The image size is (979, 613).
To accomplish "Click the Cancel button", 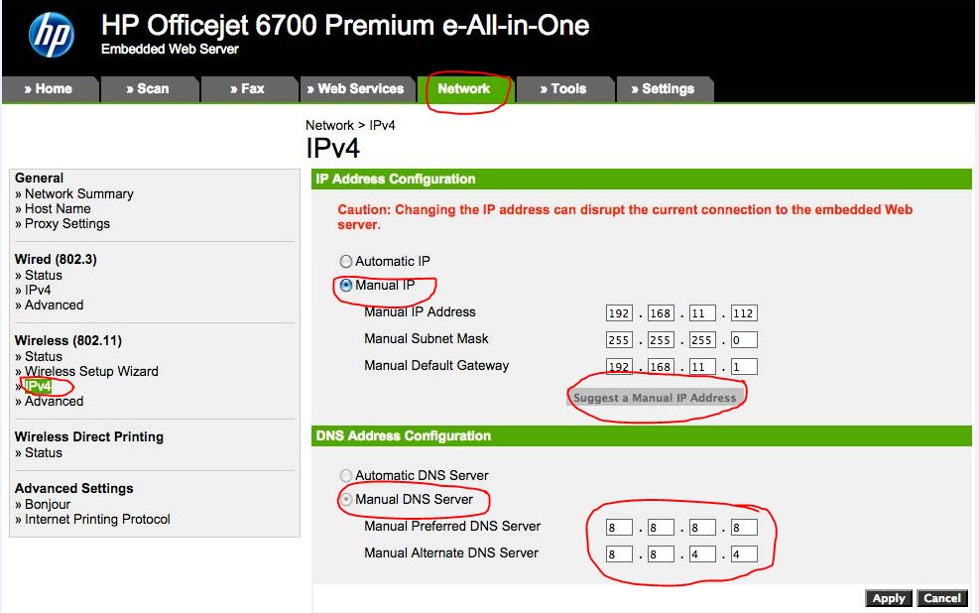I will 941,598.
